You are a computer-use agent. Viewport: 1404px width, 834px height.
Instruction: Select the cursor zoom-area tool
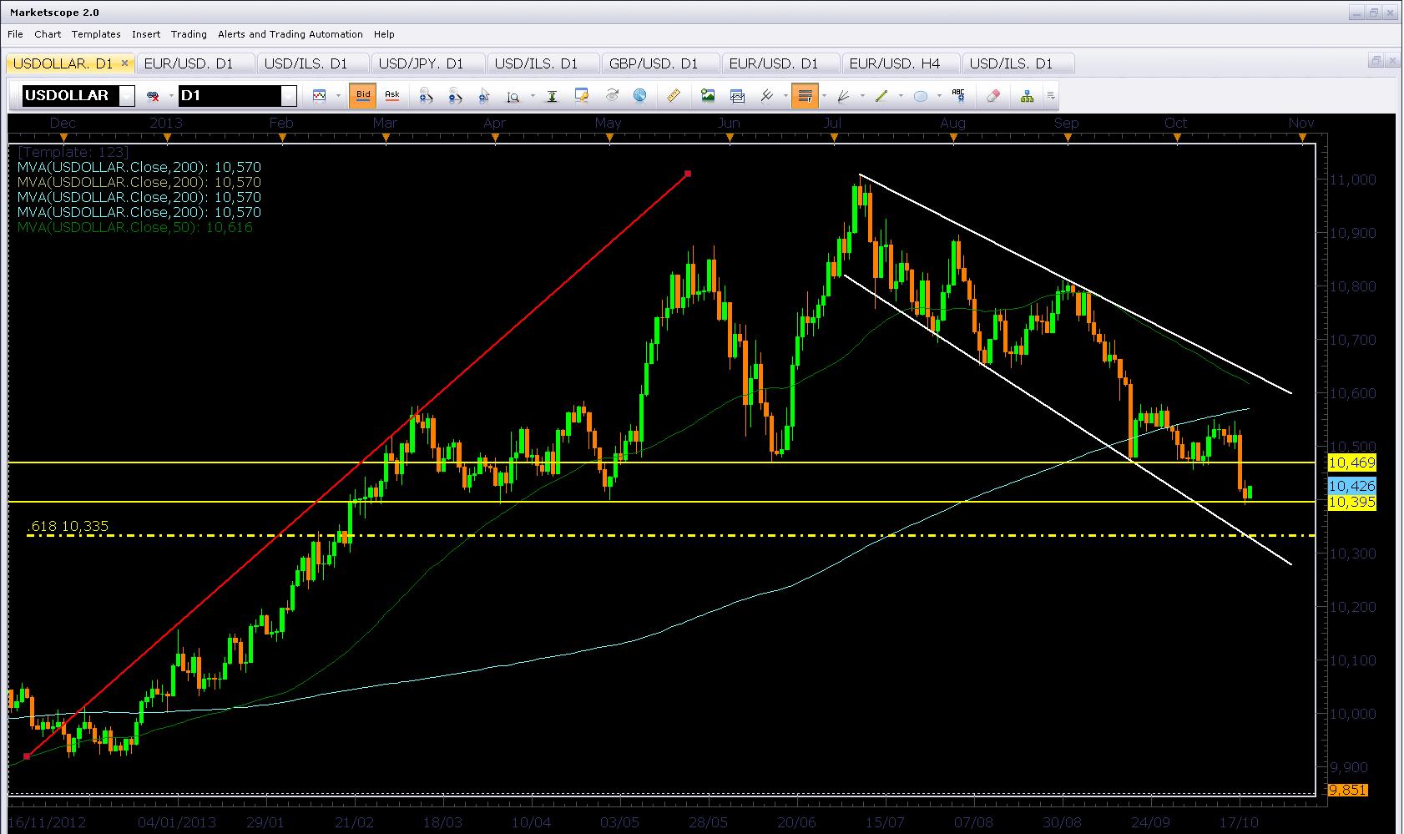484,96
